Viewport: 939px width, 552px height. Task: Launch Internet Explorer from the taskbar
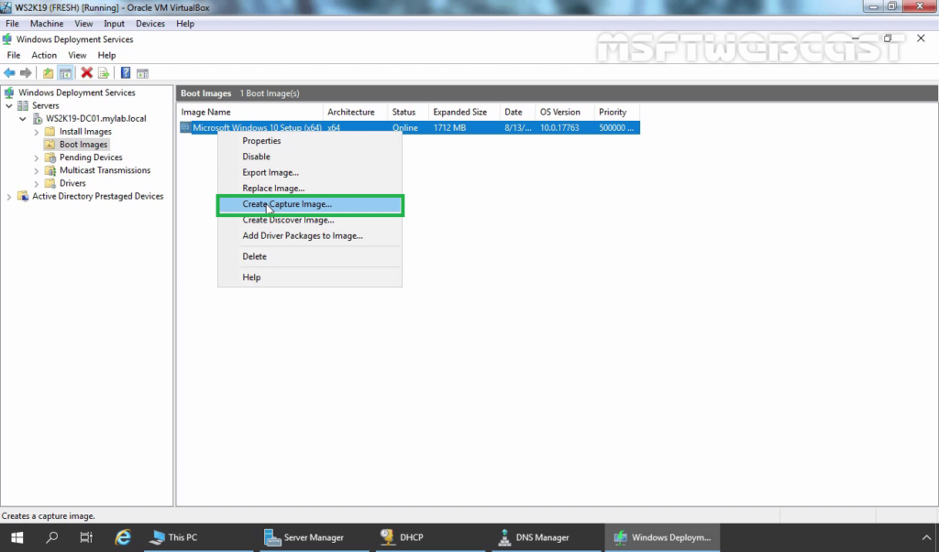coord(123,537)
